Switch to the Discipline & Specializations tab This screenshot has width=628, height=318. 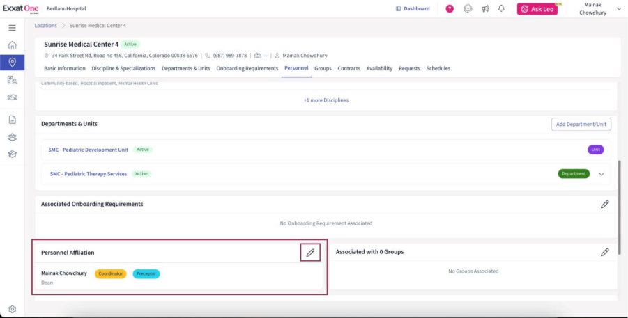click(123, 68)
